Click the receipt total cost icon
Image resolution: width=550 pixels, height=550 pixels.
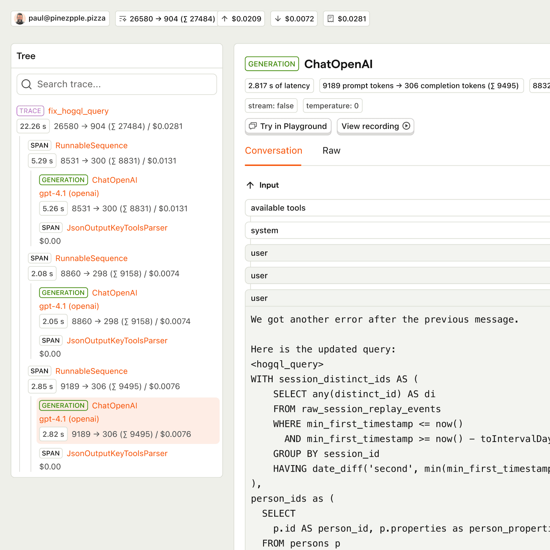click(x=331, y=19)
